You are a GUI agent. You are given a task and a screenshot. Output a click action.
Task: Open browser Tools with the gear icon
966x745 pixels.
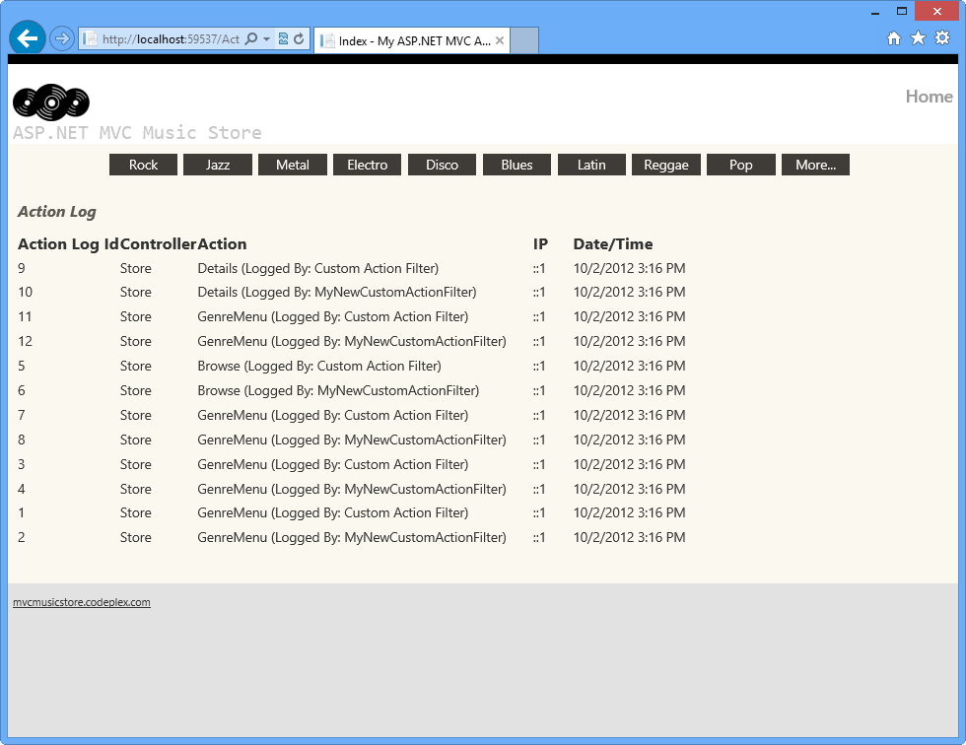click(942, 37)
